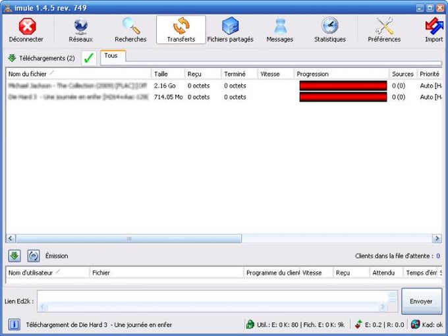This screenshot has height=336, width=448.
Task: Show Statistiques clock icon
Action: pyautogui.click(x=329, y=26)
